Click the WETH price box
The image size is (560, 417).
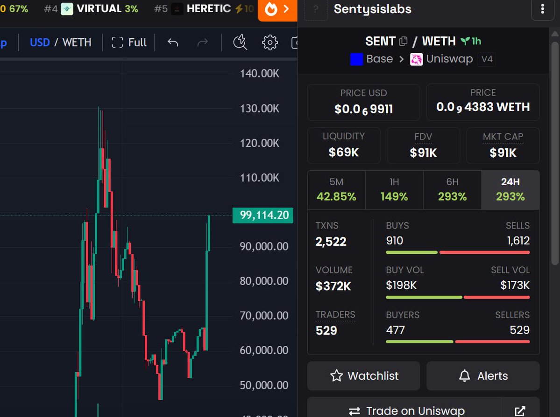coord(483,102)
